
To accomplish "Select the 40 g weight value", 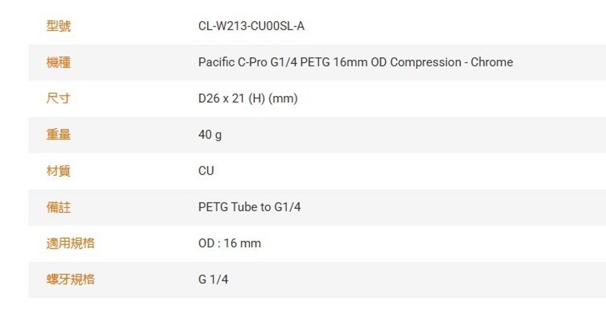I will [210, 135].
